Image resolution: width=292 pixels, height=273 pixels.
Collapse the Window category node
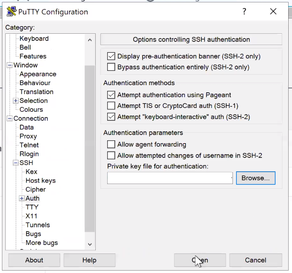10,65
